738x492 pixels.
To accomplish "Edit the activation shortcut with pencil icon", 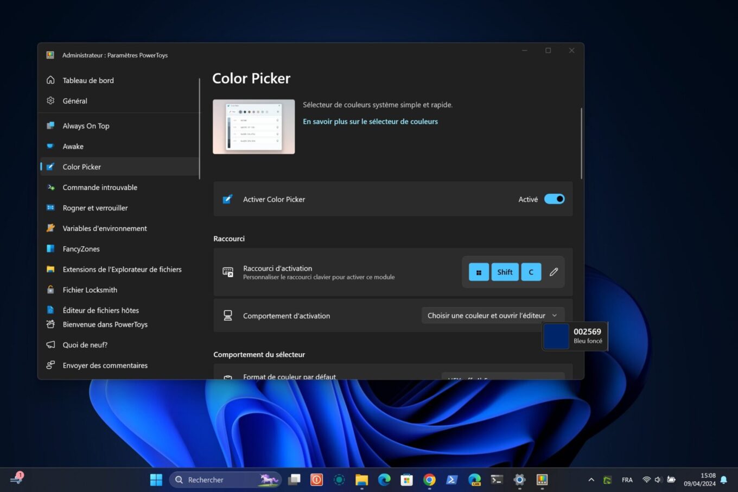I will [x=553, y=272].
